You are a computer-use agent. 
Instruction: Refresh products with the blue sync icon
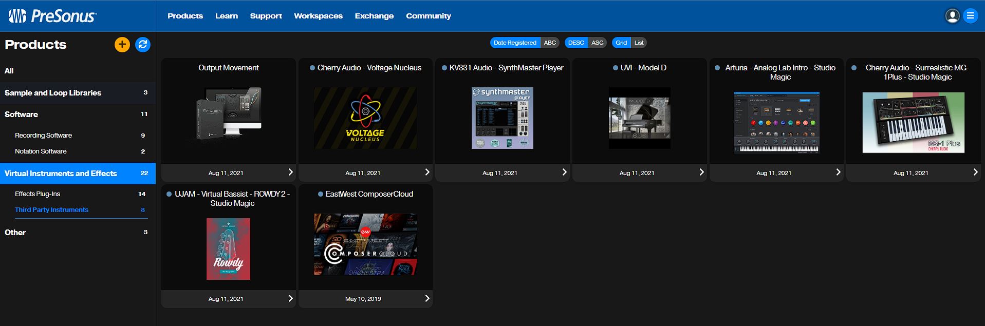[x=143, y=45]
